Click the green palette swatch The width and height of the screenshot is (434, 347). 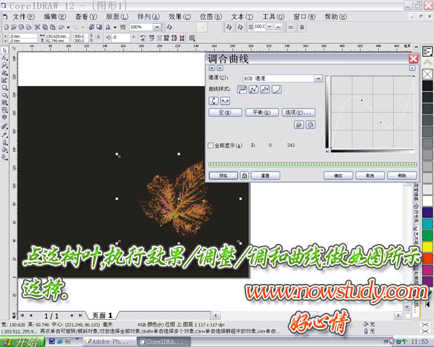tap(428, 235)
